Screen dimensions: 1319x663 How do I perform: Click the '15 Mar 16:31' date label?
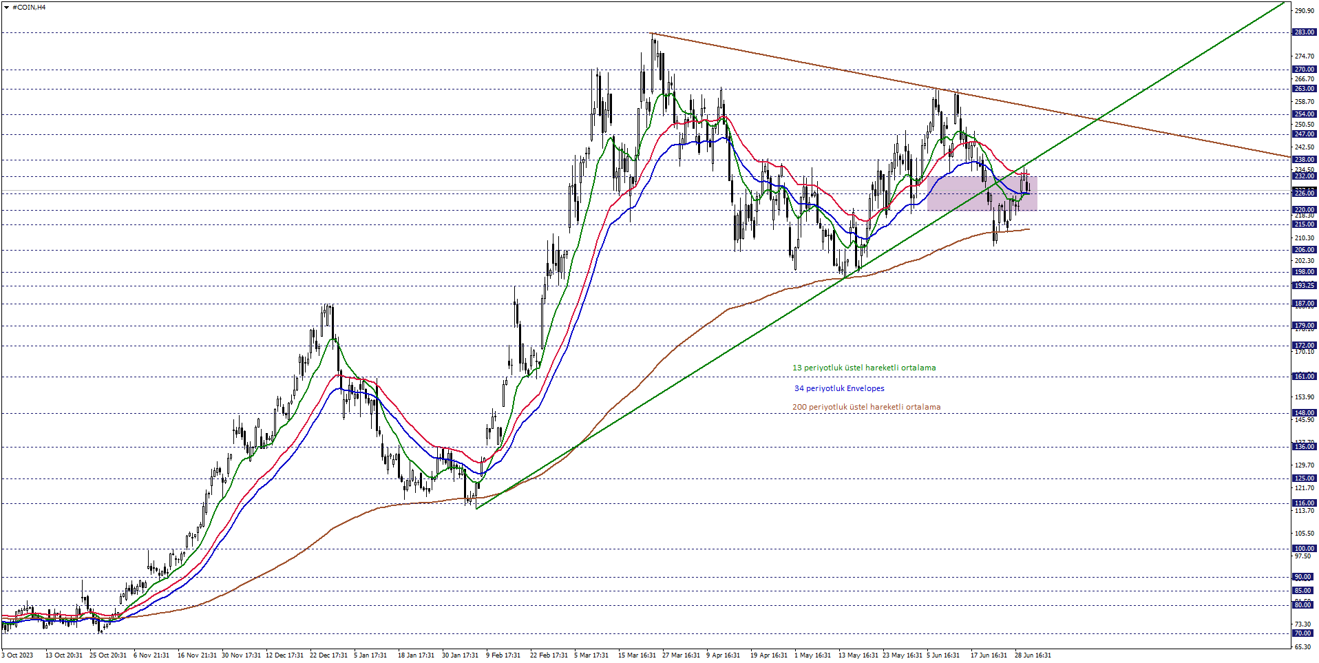[x=637, y=655]
